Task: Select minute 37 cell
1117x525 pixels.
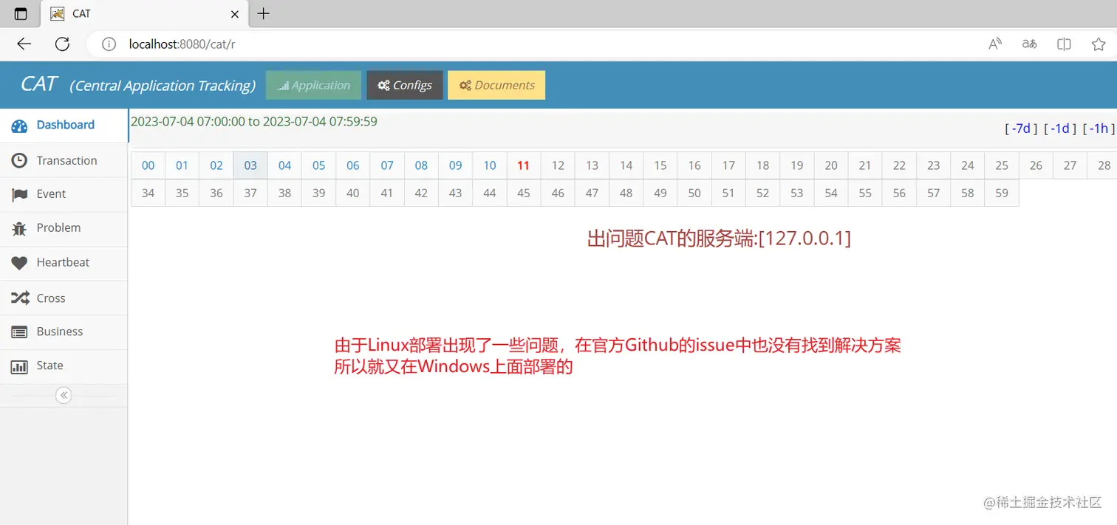Action: pos(250,193)
